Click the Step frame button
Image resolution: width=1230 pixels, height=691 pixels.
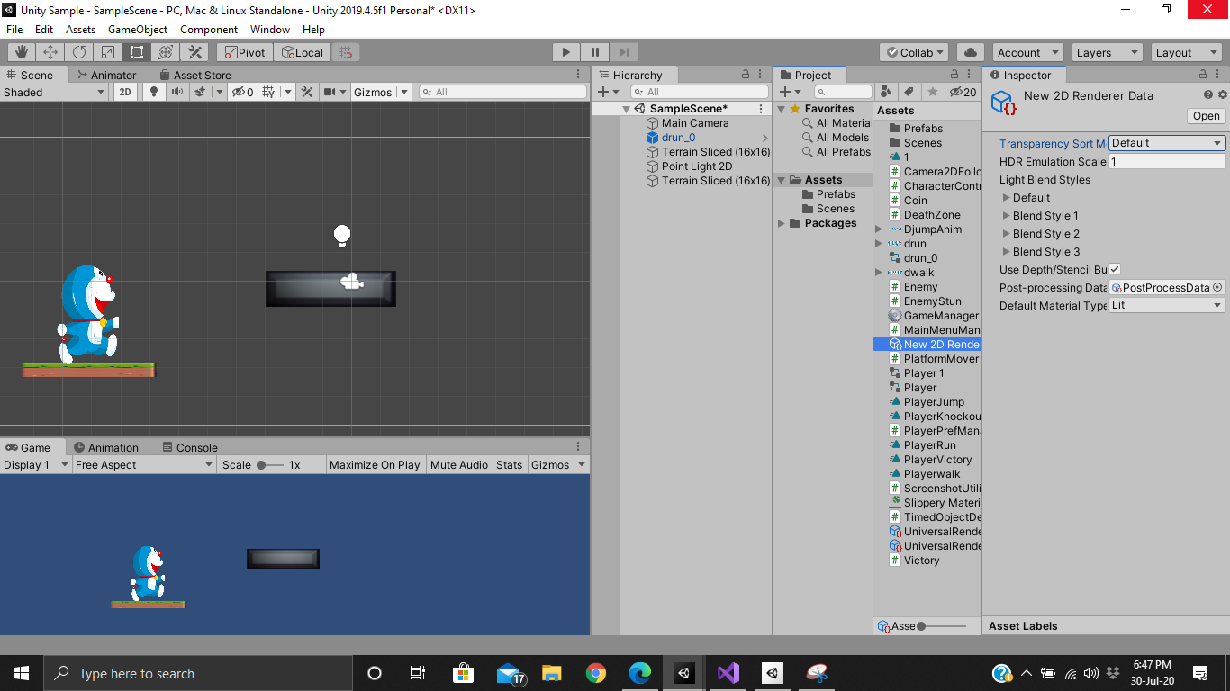[x=624, y=52]
